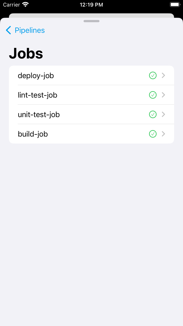Open lint-test-job using its right arrow
The image size is (183, 326).
(163, 95)
